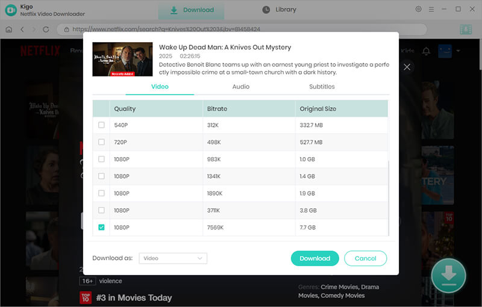This screenshot has height=307, width=482.
Task: Click the back navigation arrow
Action: [x=22, y=29]
